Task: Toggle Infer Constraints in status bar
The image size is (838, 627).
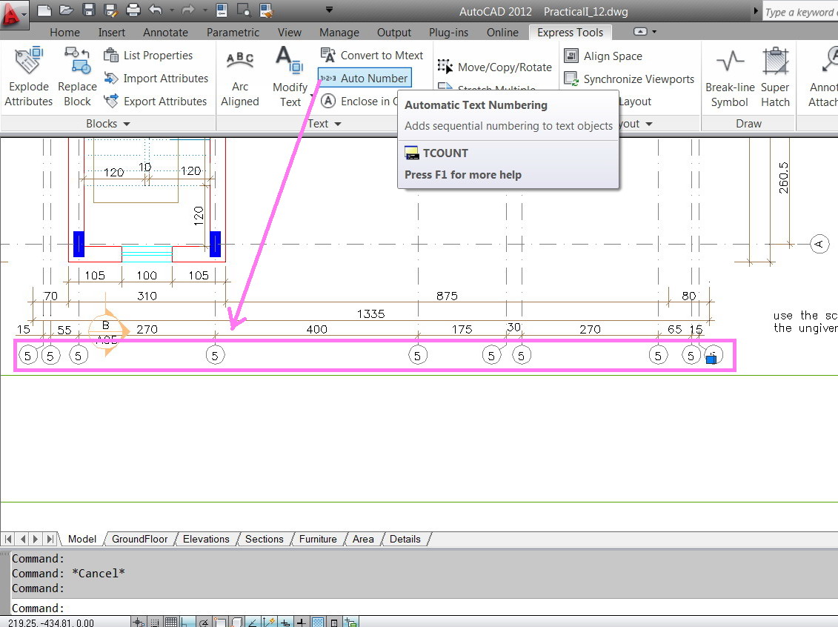Action: 139,622
